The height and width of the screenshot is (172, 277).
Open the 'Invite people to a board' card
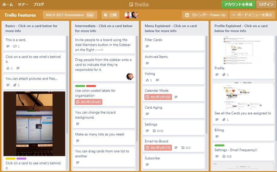pyautogui.click(x=104, y=45)
